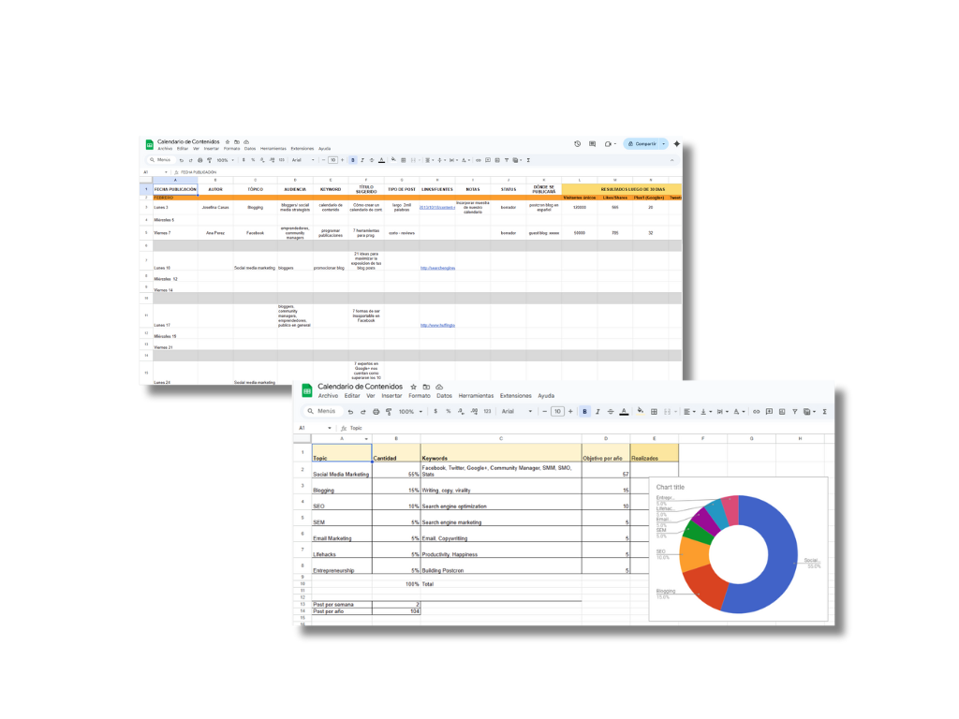Click the paint format icon in lower toolbar

pyautogui.click(x=389, y=411)
